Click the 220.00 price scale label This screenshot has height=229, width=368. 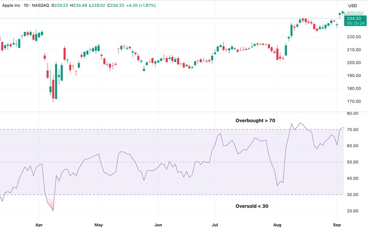354,37
